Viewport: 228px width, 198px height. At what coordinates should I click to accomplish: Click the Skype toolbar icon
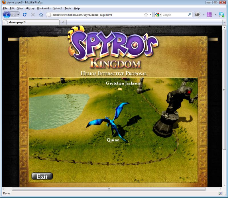[x=222, y=15]
